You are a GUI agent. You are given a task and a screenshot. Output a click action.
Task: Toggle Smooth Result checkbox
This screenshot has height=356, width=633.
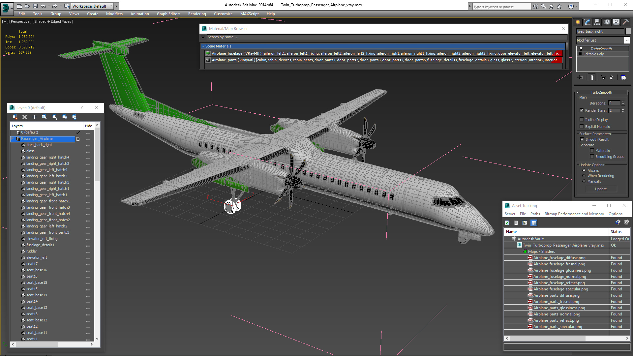point(582,139)
